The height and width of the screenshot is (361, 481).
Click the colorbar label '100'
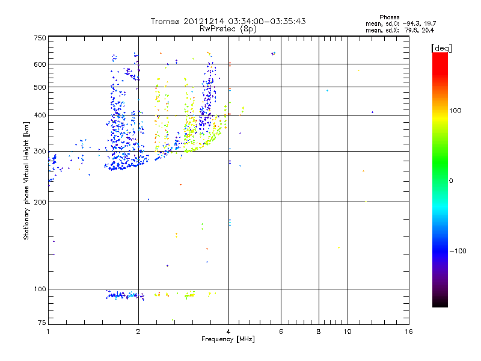pyautogui.click(x=455, y=111)
